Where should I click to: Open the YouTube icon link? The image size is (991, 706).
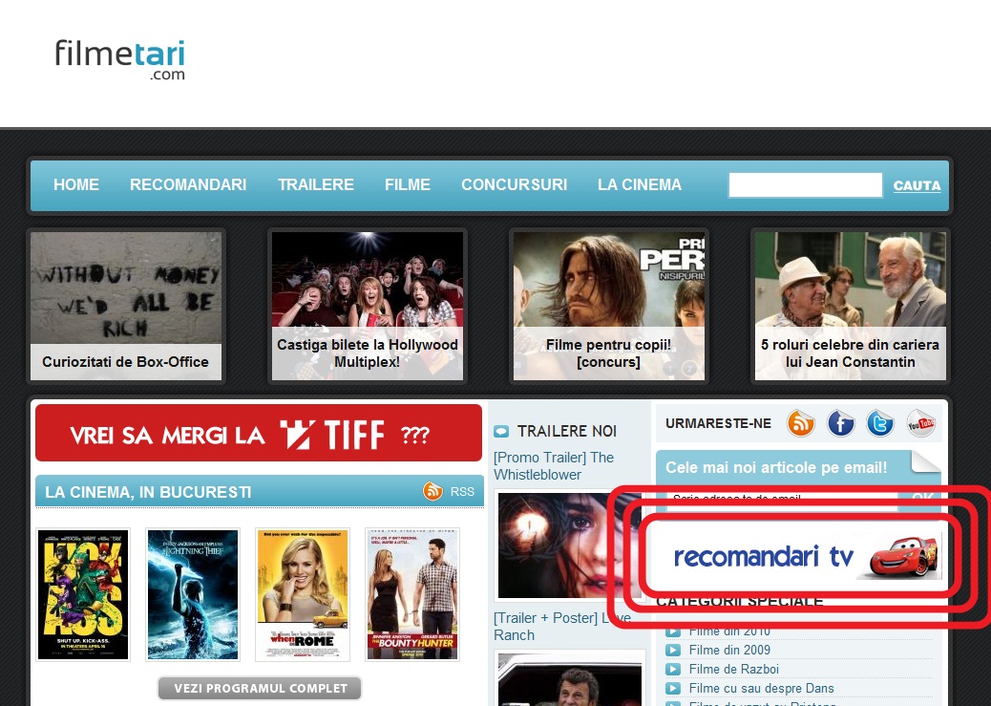(x=920, y=422)
